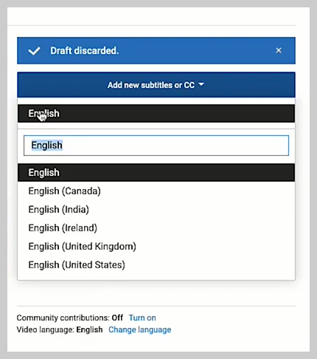The image size is (317, 359).
Task: Choose the top suggested English entry
Action: (156, 114)
